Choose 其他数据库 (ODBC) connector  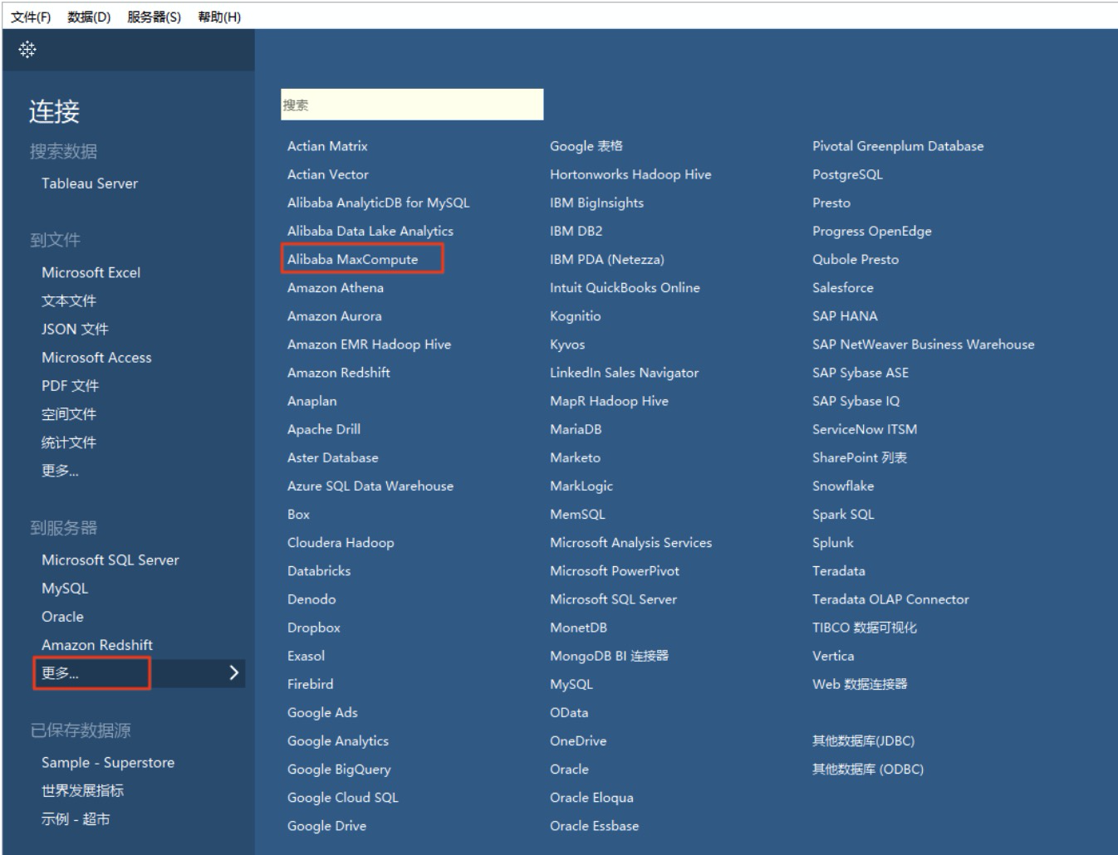[x=868, y=769]
